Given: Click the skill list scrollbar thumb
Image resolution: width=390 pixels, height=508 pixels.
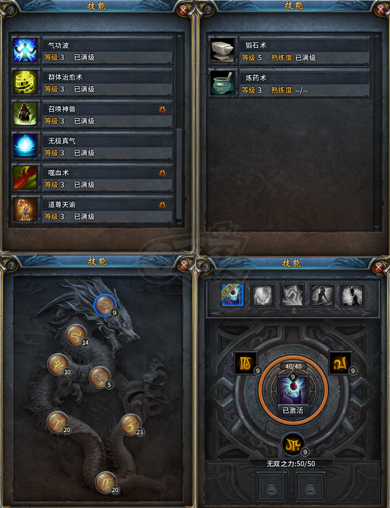Looking at the screenshot, I should coord(179,174).
